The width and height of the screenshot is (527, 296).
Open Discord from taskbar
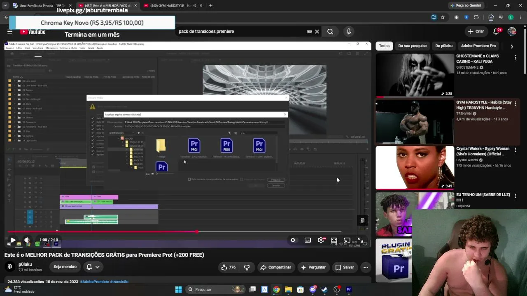pyautogui.click(x=312, y=289)
